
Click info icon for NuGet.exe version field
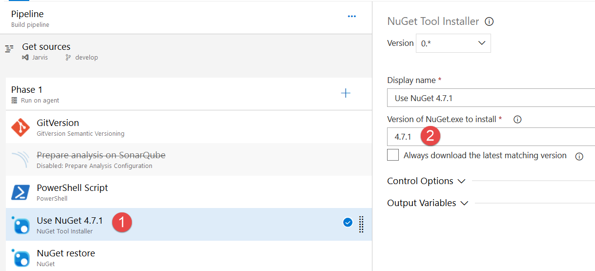click(518, 119)
